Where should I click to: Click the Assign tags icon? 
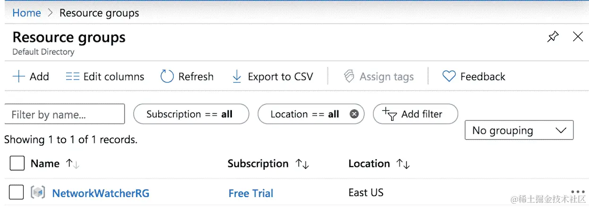point(349,76)
